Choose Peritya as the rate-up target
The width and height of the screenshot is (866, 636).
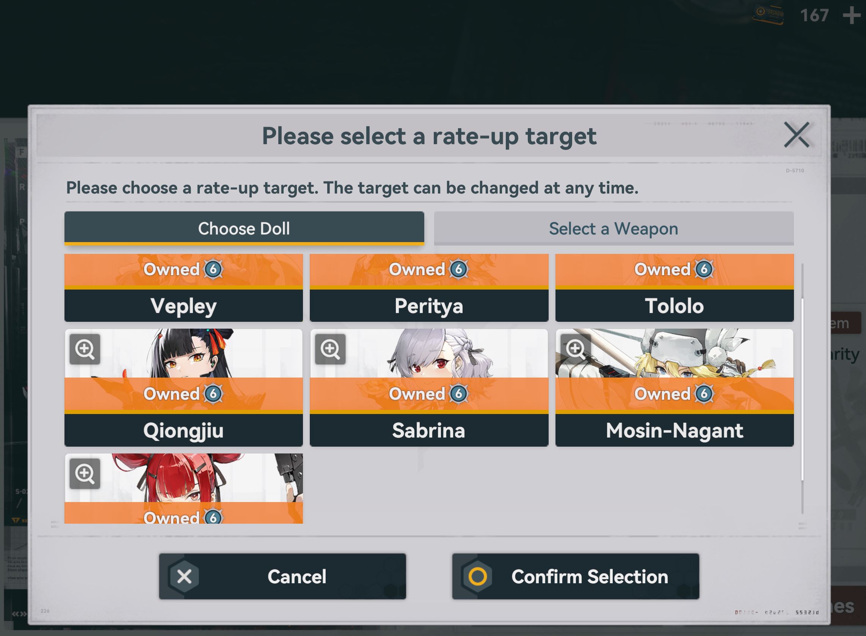(x=429, y=288)
